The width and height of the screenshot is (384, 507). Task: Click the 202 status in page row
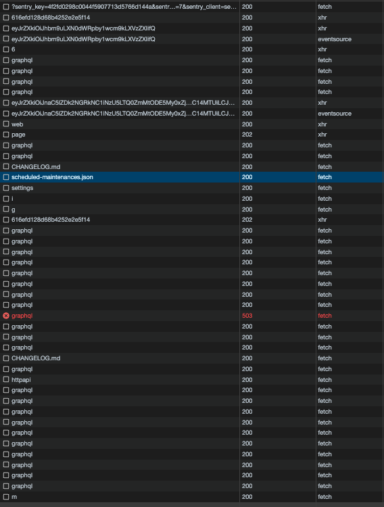pos(247,135)
